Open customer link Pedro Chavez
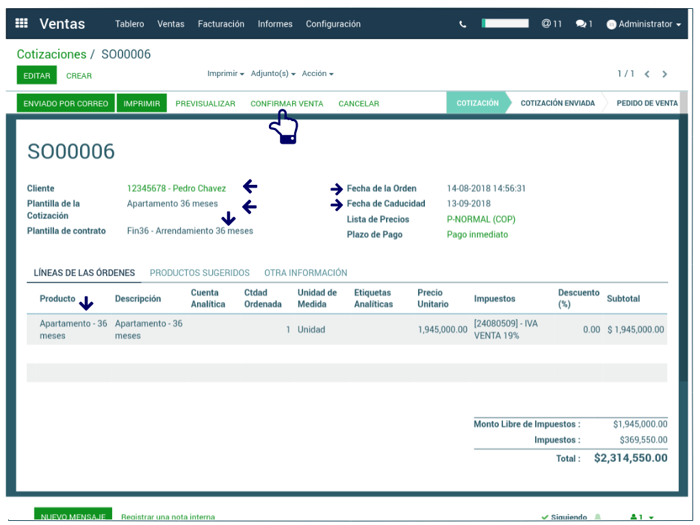The width and height of the screenshot is (700, 525). 176,188
